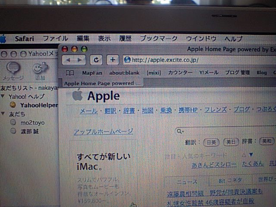Click the up triangle by keywords

(244, 155)
